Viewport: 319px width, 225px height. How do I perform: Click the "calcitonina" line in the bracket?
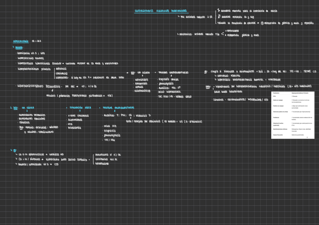106,159
